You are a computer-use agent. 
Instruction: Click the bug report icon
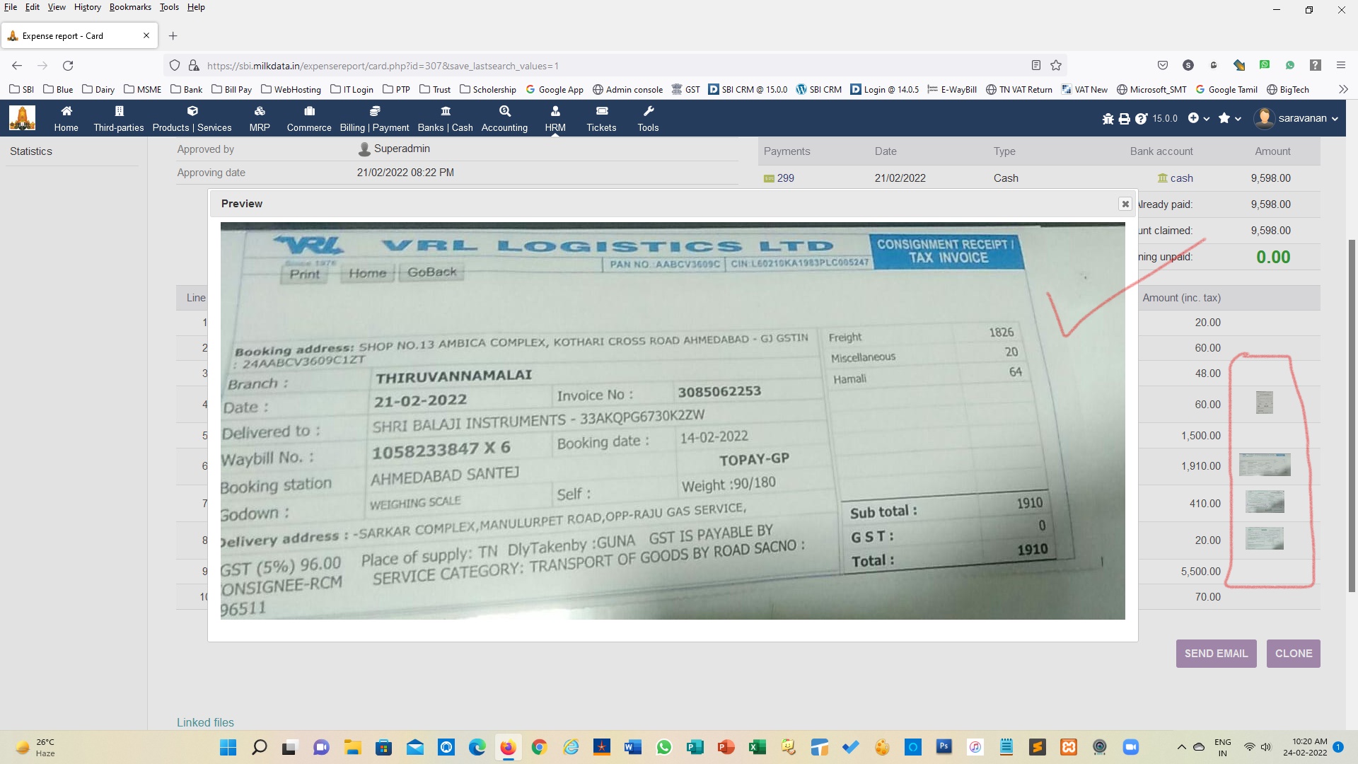[1108, 119]
